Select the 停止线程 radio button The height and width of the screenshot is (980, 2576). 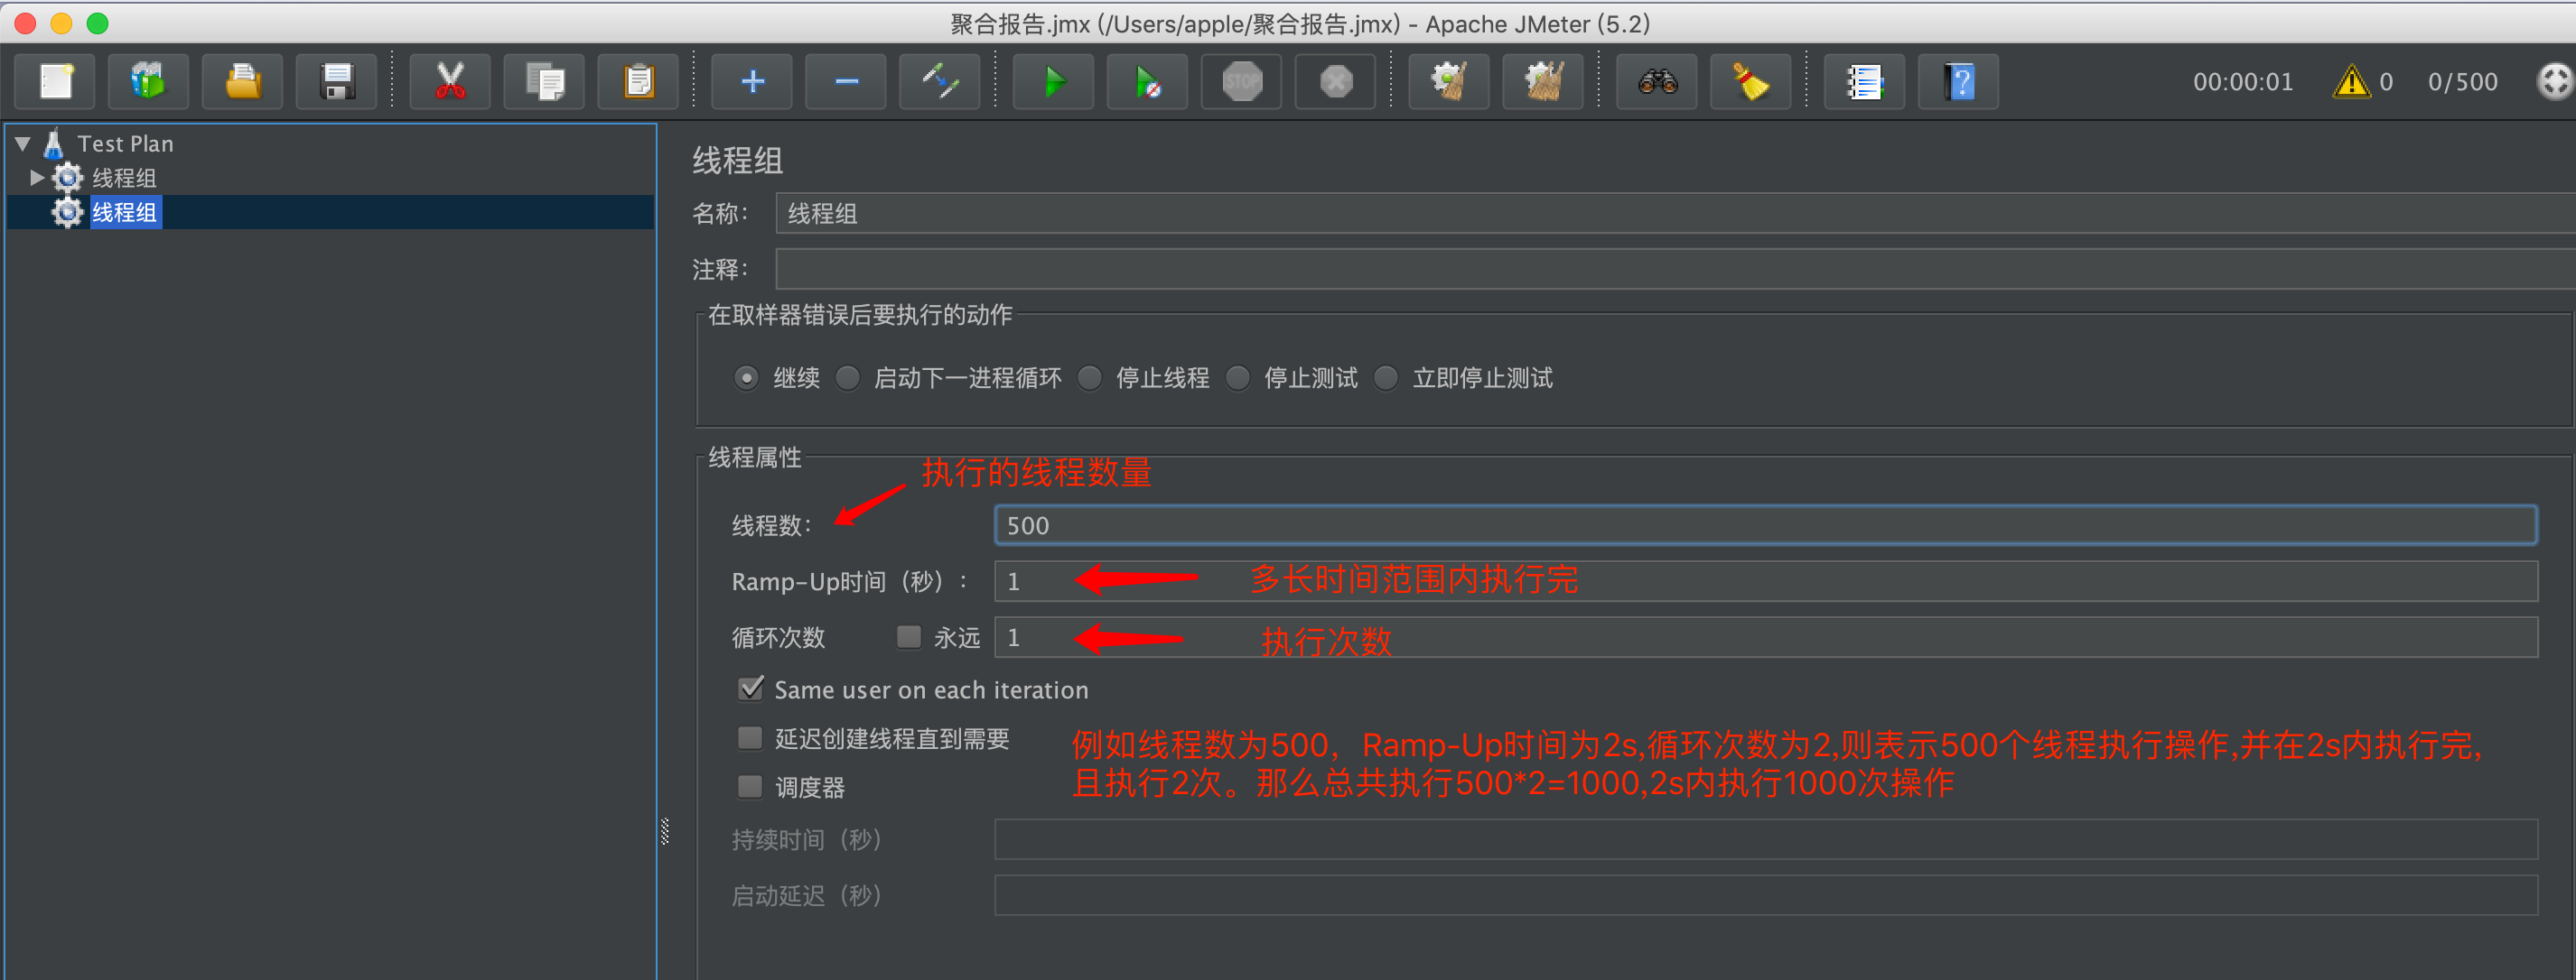[x=1090, y=379]
